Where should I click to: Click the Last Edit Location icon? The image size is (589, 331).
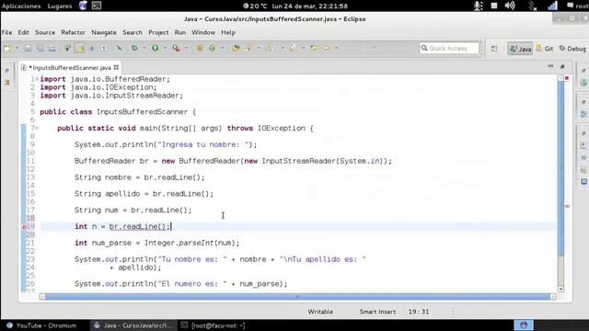[x=314, y=48]
